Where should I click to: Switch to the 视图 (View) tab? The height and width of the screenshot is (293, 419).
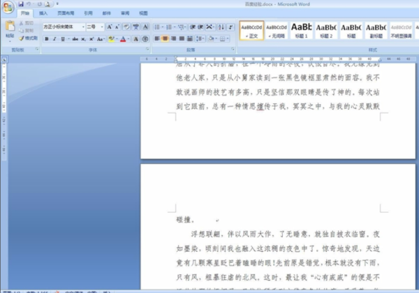[x=143, y=13]
